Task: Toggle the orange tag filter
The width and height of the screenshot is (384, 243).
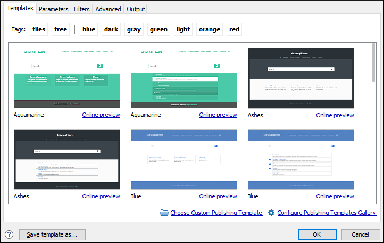Action: point(210,29)
